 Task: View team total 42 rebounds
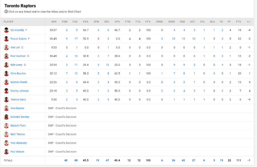click(x=183, y=160)
